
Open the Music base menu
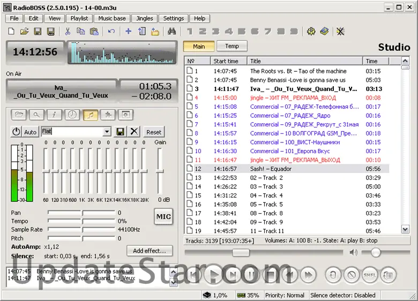click(112, 18)
